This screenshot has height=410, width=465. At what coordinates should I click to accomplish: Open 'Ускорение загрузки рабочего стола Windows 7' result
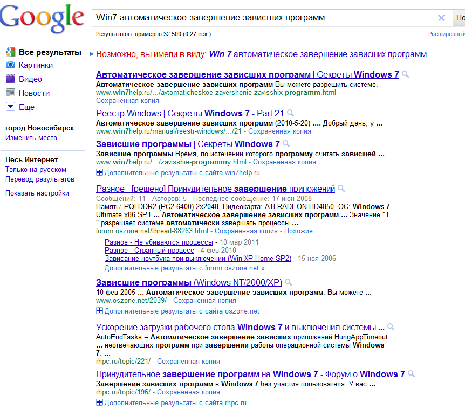240,327
